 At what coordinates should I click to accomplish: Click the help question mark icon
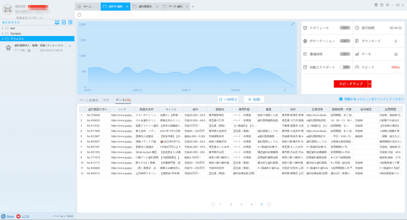coord(341,99)
